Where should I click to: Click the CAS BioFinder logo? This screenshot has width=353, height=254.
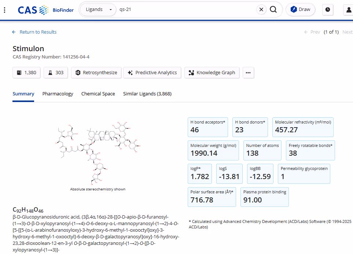[46, 10]
